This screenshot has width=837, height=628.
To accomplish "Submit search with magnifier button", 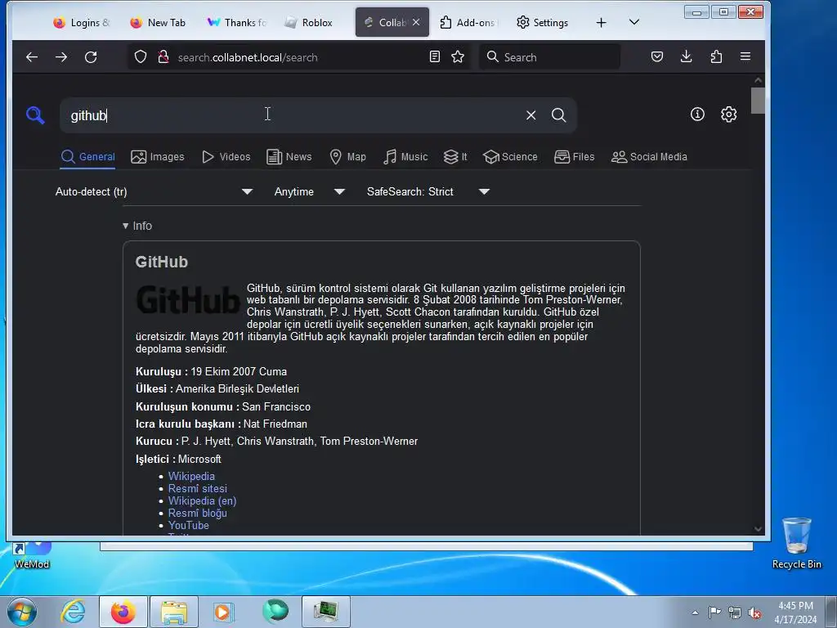I will point(559,115).
